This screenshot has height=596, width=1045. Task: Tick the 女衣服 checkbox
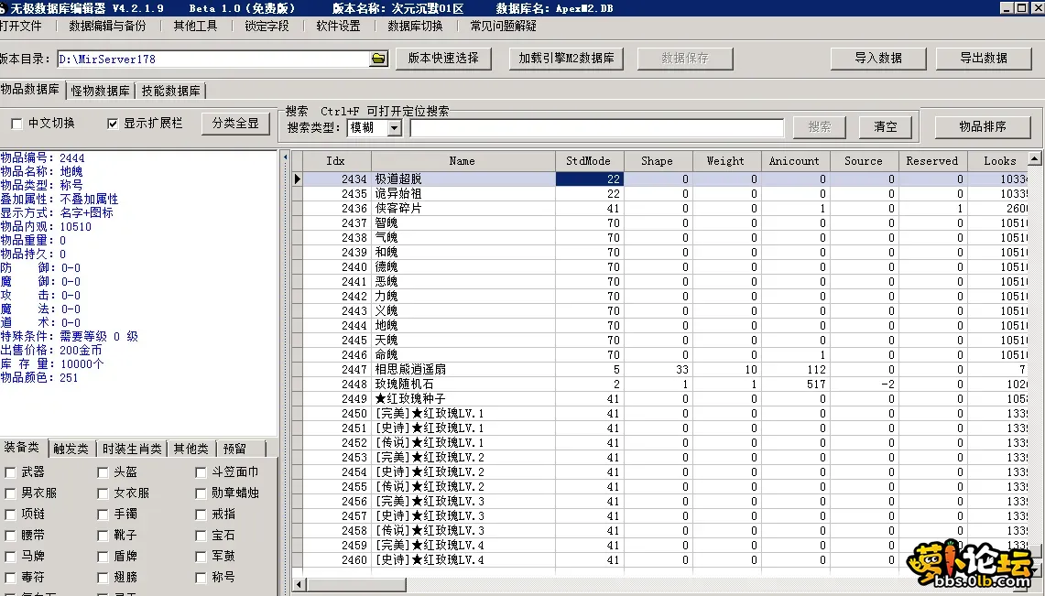tap(103, 493)
